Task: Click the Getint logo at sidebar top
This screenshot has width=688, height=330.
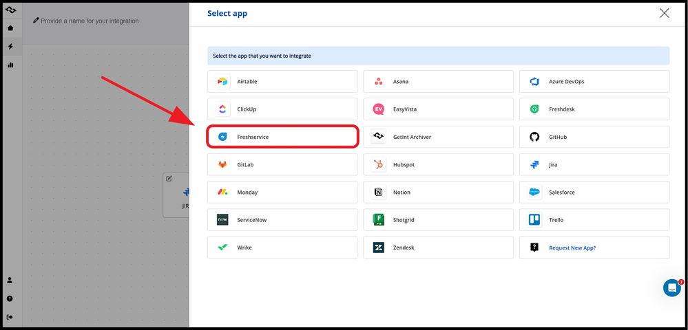Action: 10,9
